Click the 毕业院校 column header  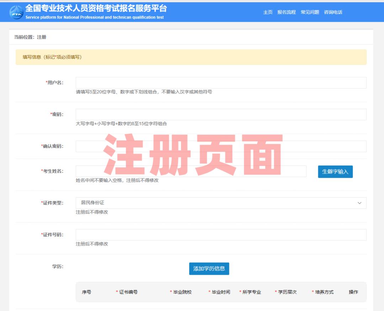tap(182, 292)
